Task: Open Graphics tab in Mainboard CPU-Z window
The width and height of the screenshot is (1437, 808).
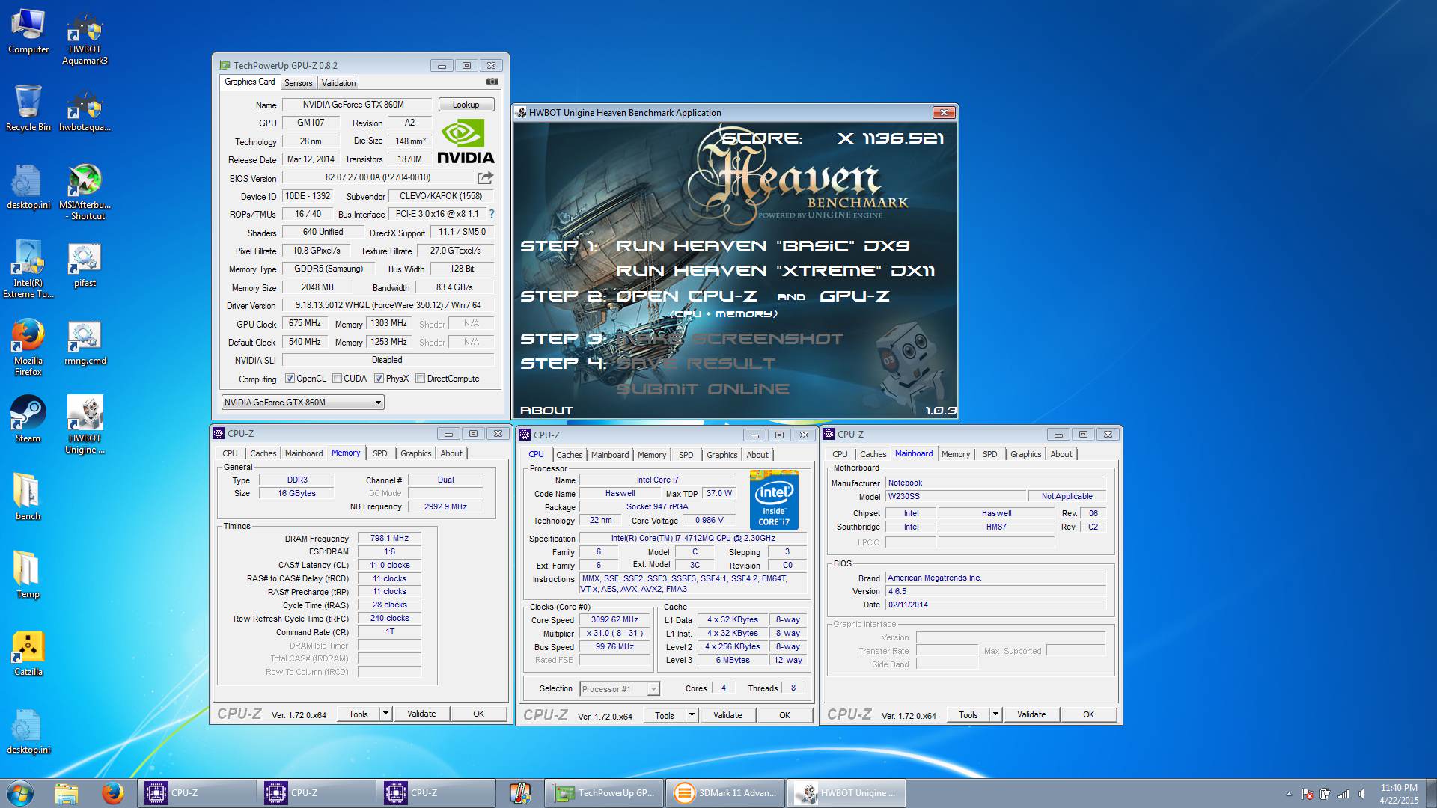Action: tap(1025, 454)
